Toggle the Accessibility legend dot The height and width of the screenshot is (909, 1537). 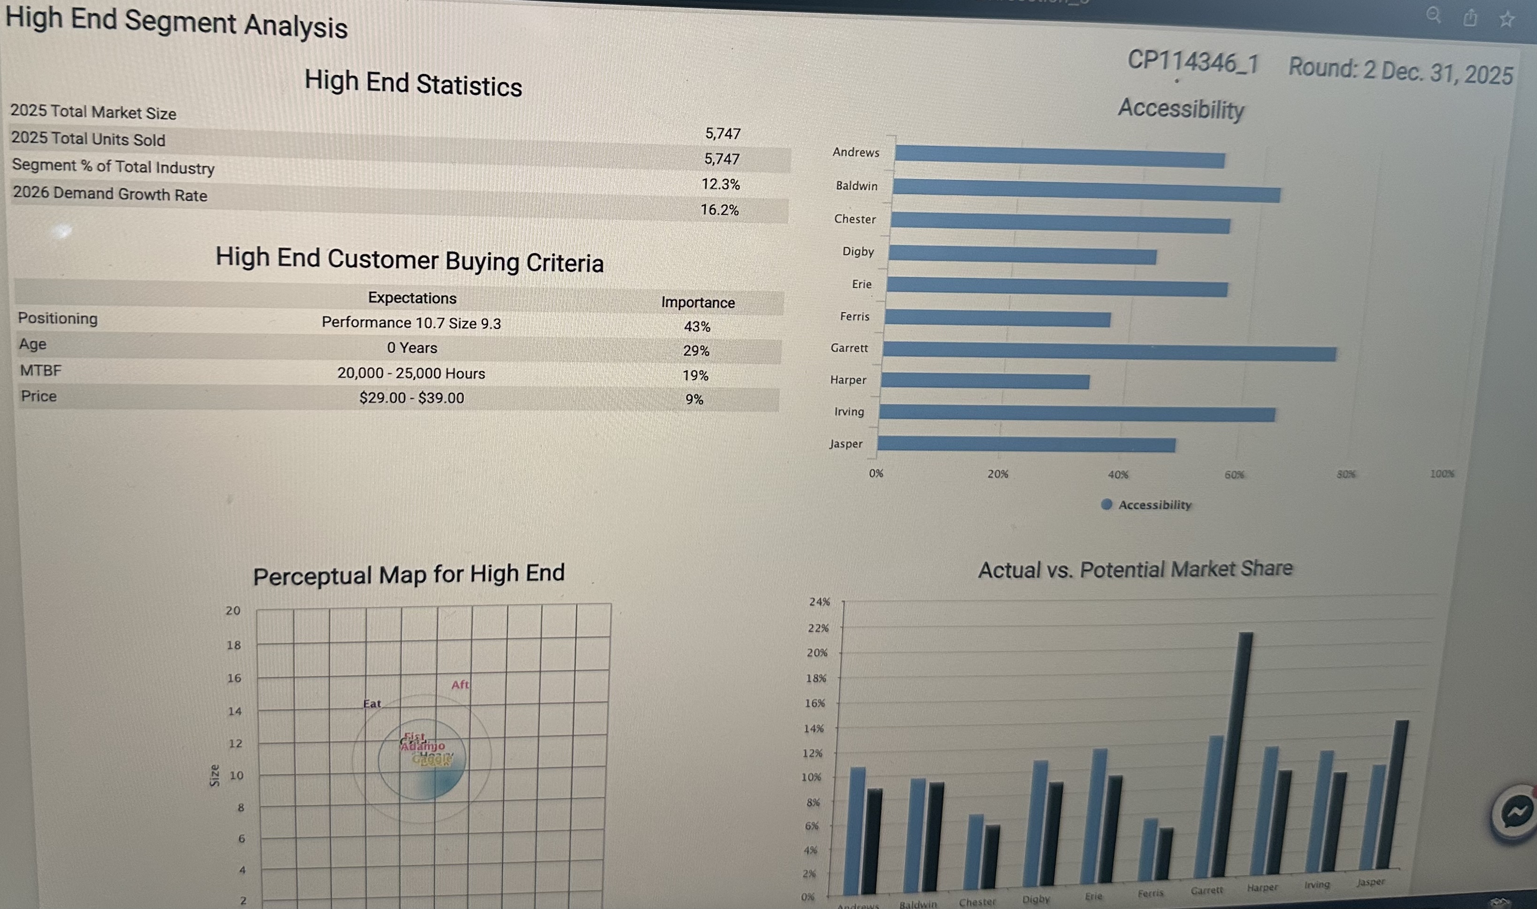tap(1107, 504)
